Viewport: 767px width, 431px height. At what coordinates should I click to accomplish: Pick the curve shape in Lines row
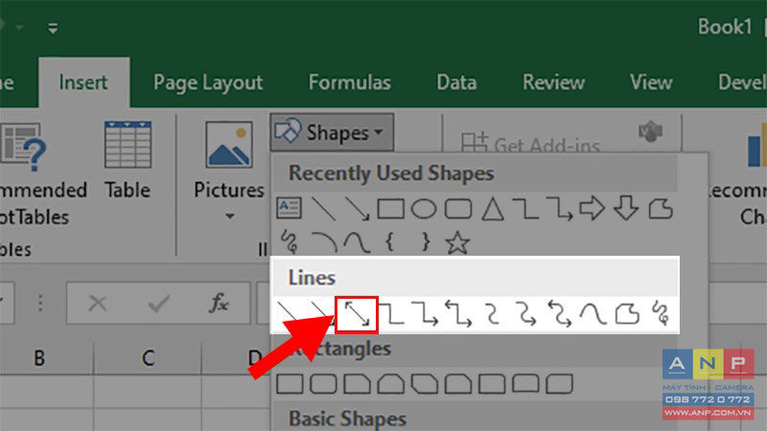[x=593, y=314]
